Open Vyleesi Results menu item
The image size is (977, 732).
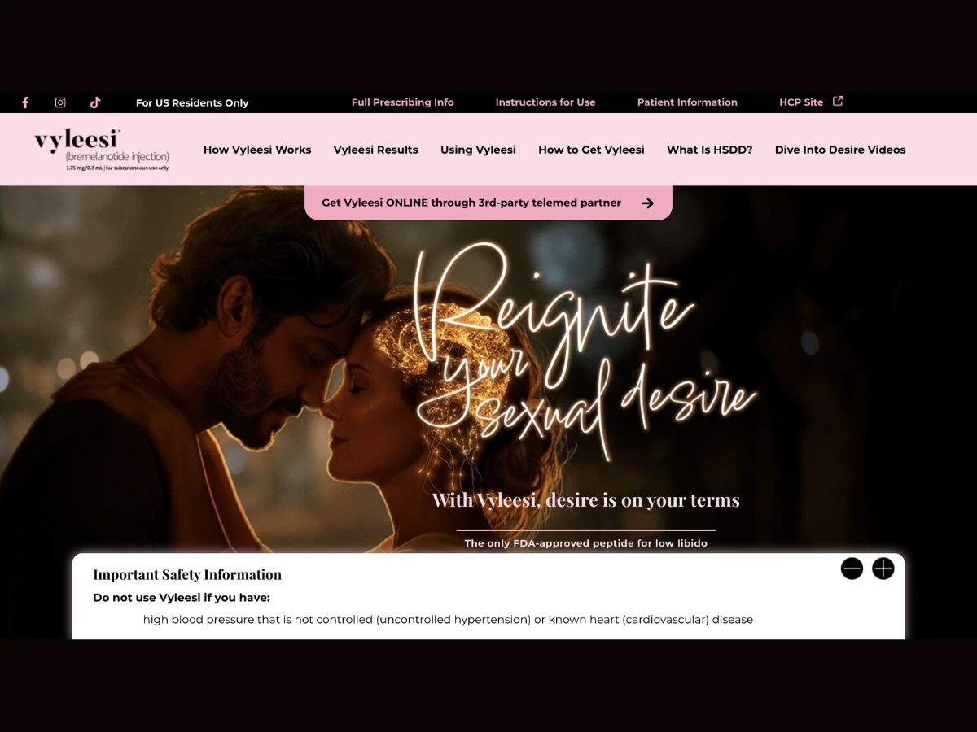376,150
